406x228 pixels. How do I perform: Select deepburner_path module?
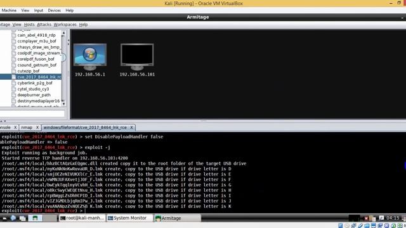point(34,95)
